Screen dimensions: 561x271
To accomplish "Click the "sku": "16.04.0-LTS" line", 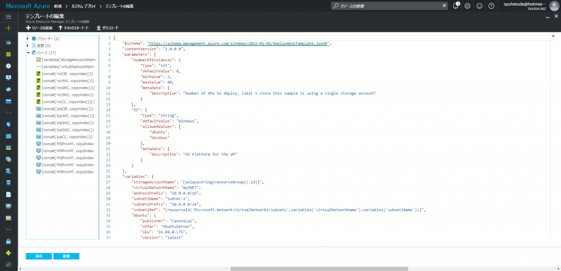I will point(164,232).
